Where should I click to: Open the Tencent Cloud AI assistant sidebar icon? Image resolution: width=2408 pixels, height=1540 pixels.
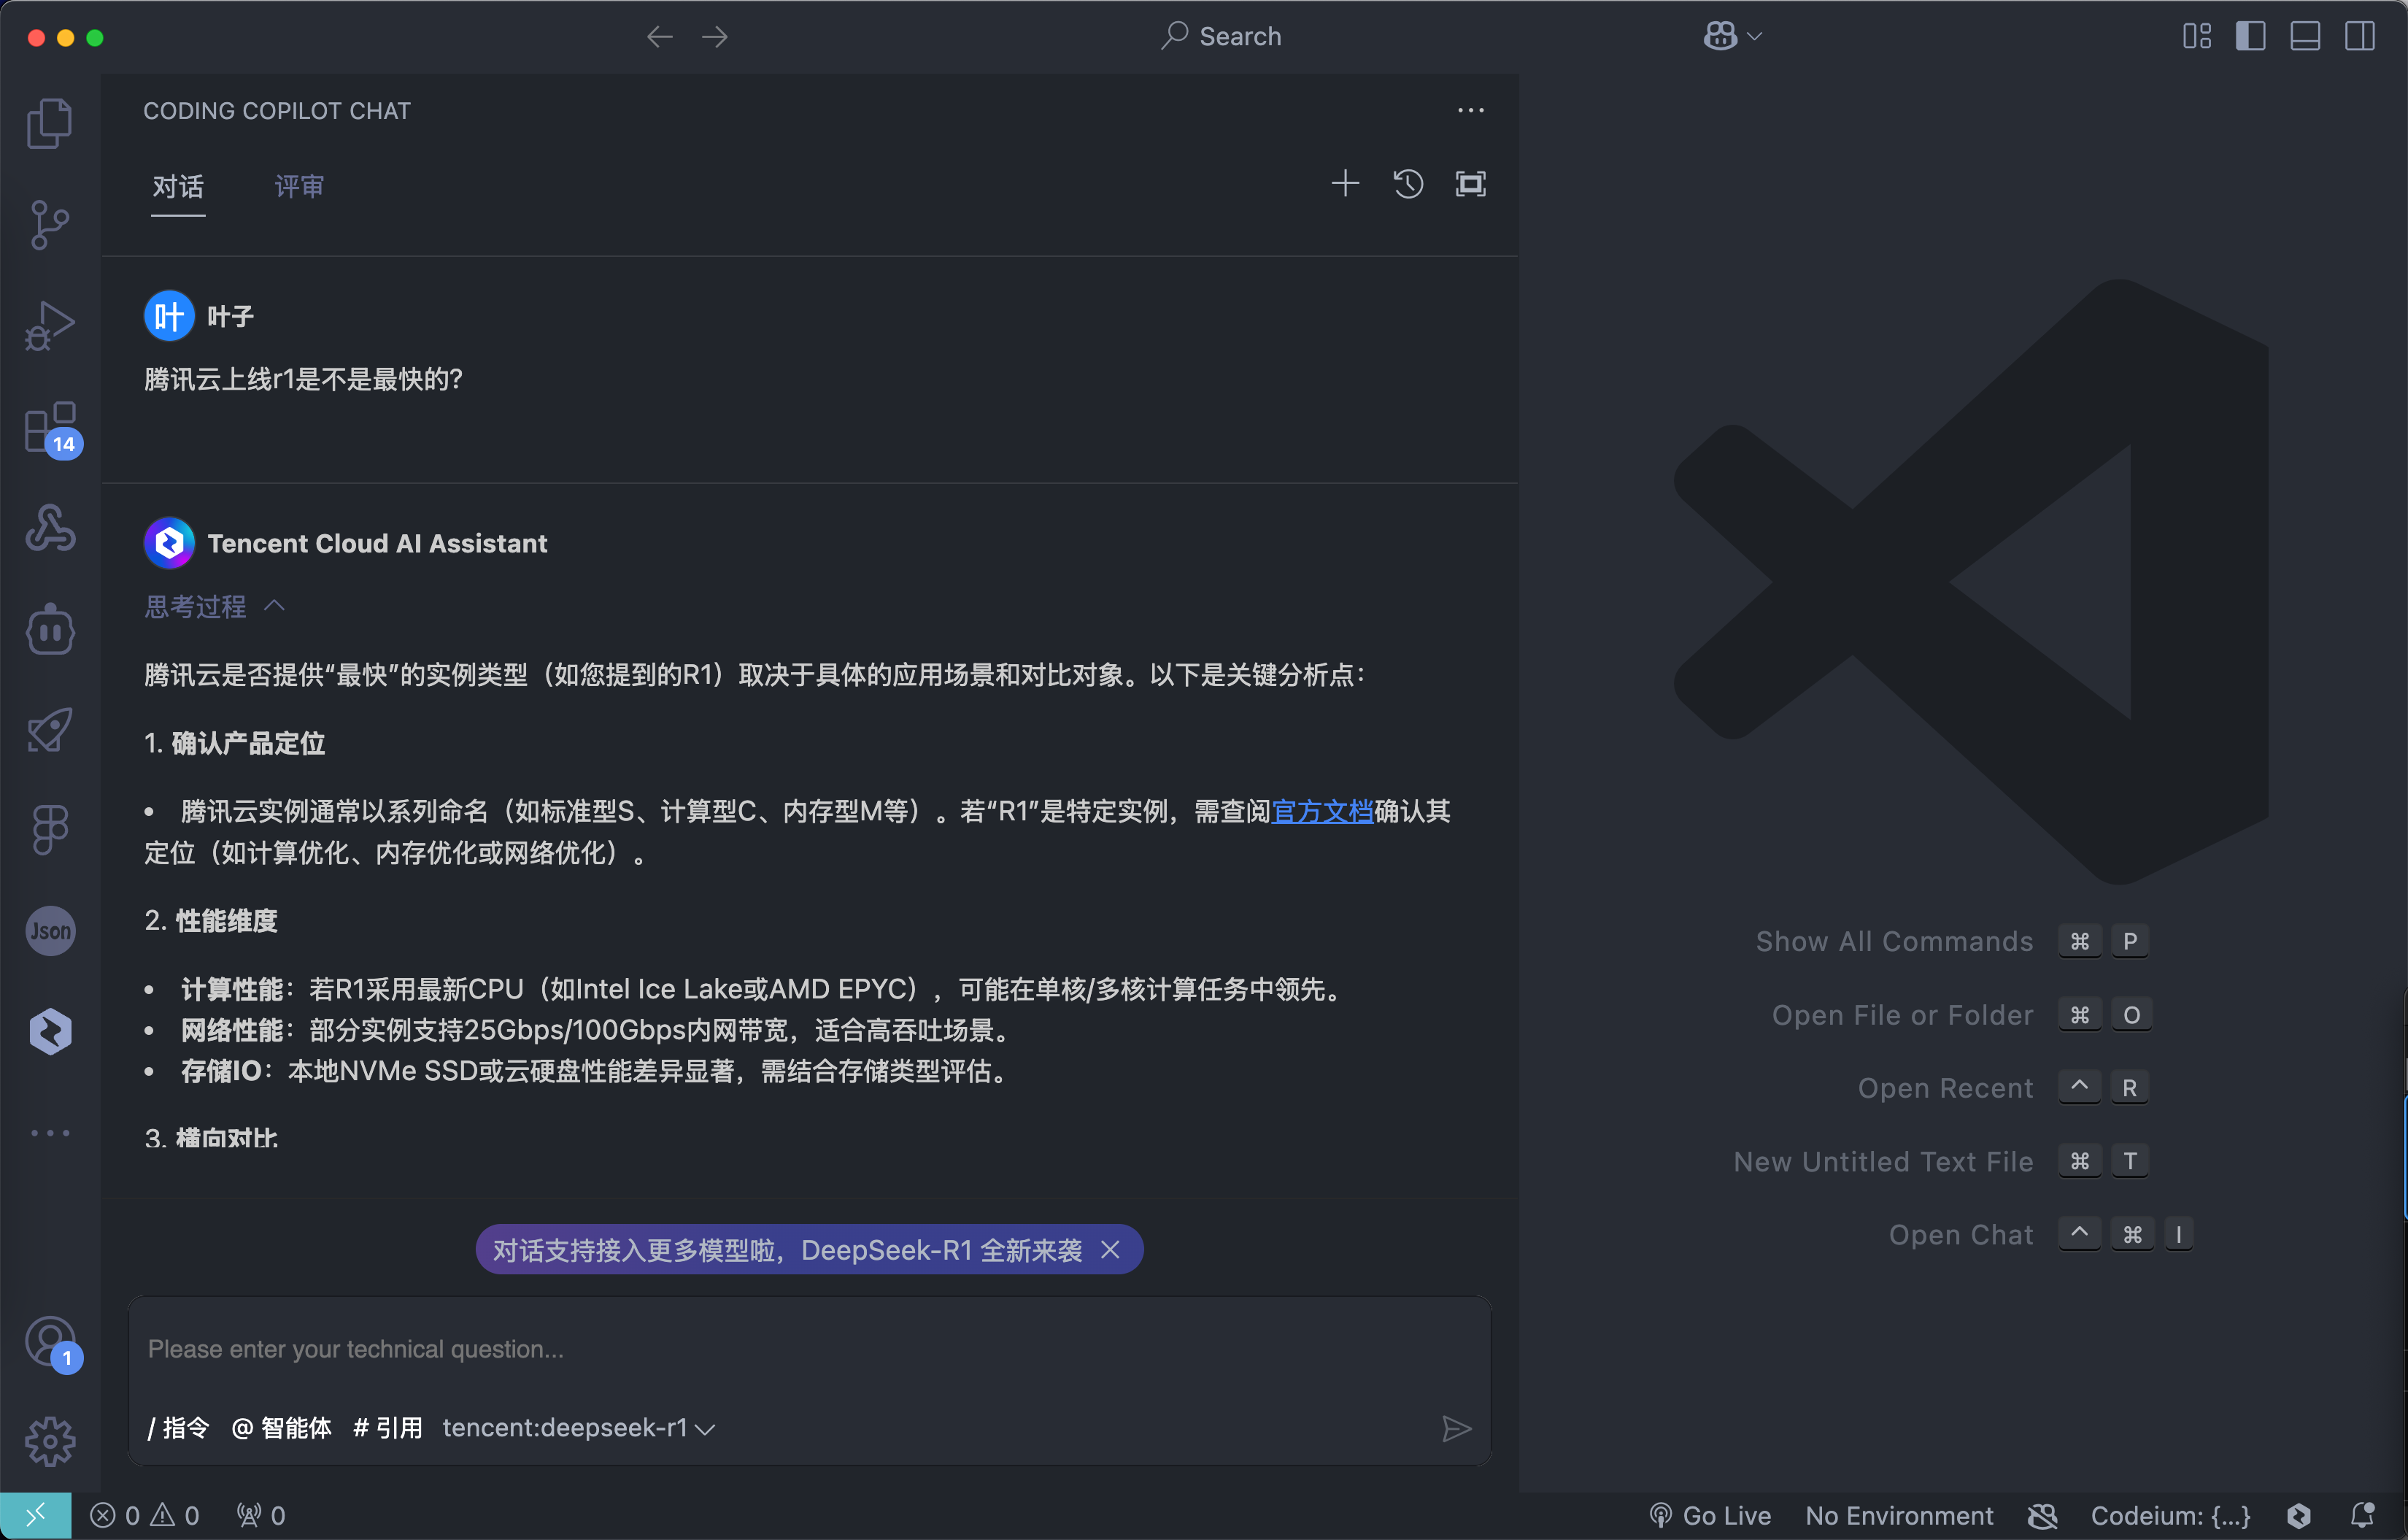(50, 1032)
